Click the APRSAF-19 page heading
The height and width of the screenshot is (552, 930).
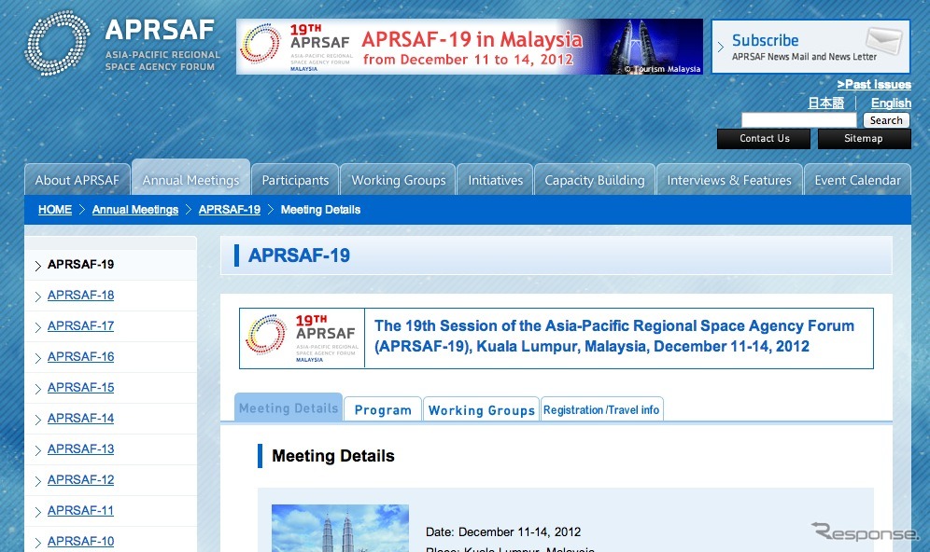(299, 255)
